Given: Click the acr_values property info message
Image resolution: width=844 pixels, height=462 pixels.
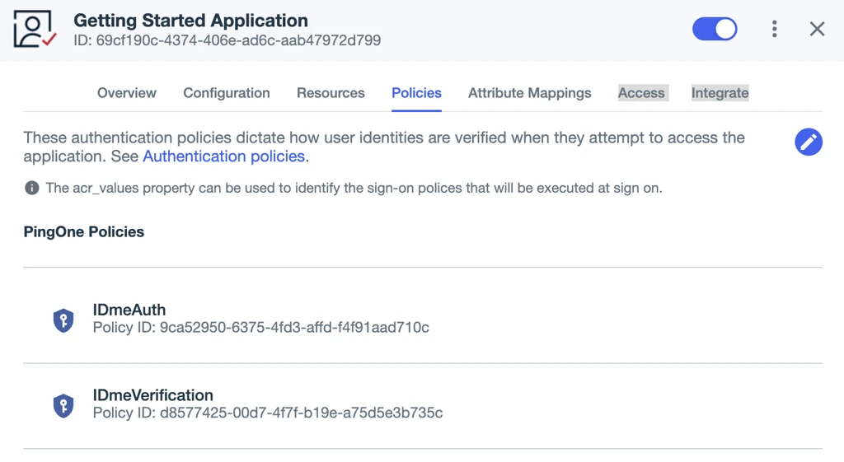Looking at the screenshot, I should [354, 189].
